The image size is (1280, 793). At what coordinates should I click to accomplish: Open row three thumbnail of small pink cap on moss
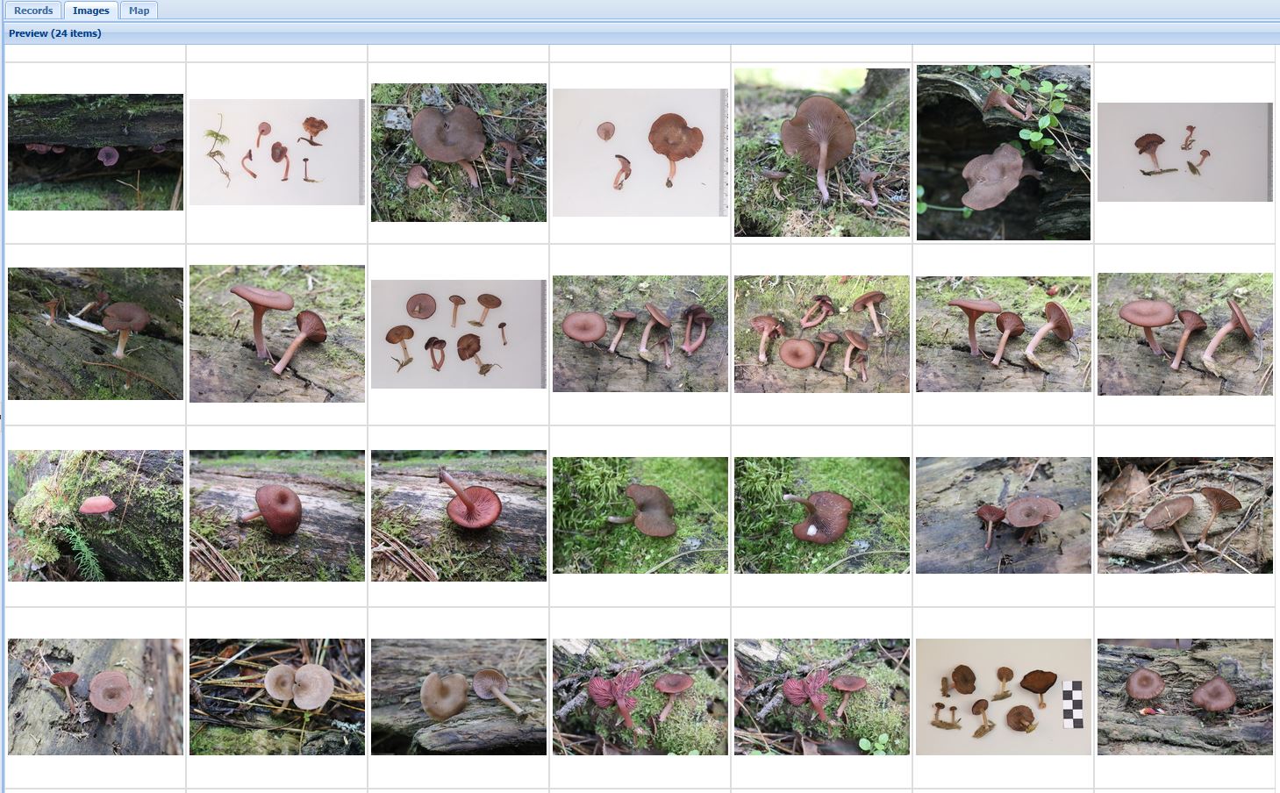pyautogui.click(x=96, y=516)
